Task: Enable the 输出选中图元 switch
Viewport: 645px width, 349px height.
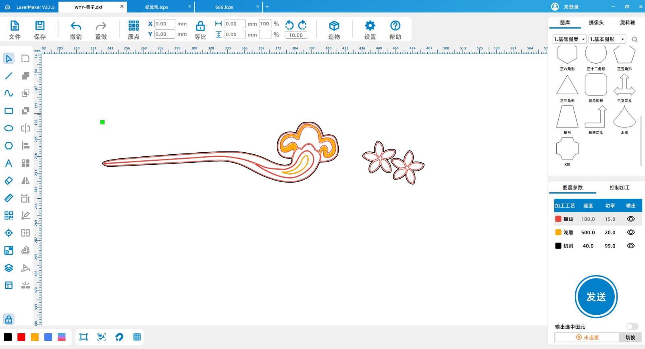Action: coord(632,326)
